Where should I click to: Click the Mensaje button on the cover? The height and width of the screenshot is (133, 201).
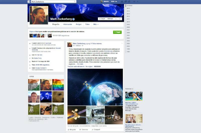click(x=110, y=19)
